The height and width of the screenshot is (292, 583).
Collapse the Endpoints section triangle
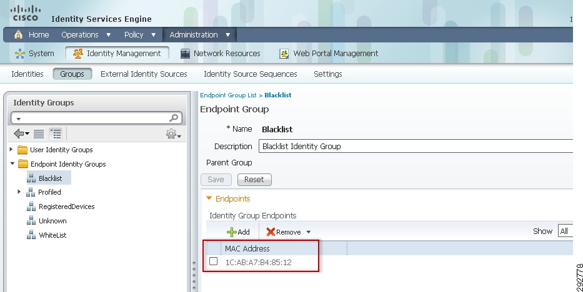point(209,198)
